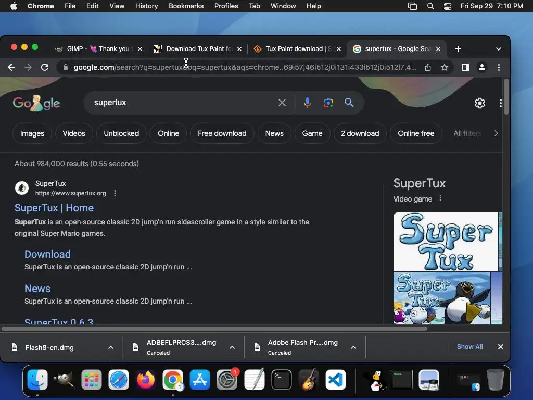Open Chrome's three-dot menu

coord(499,67)
